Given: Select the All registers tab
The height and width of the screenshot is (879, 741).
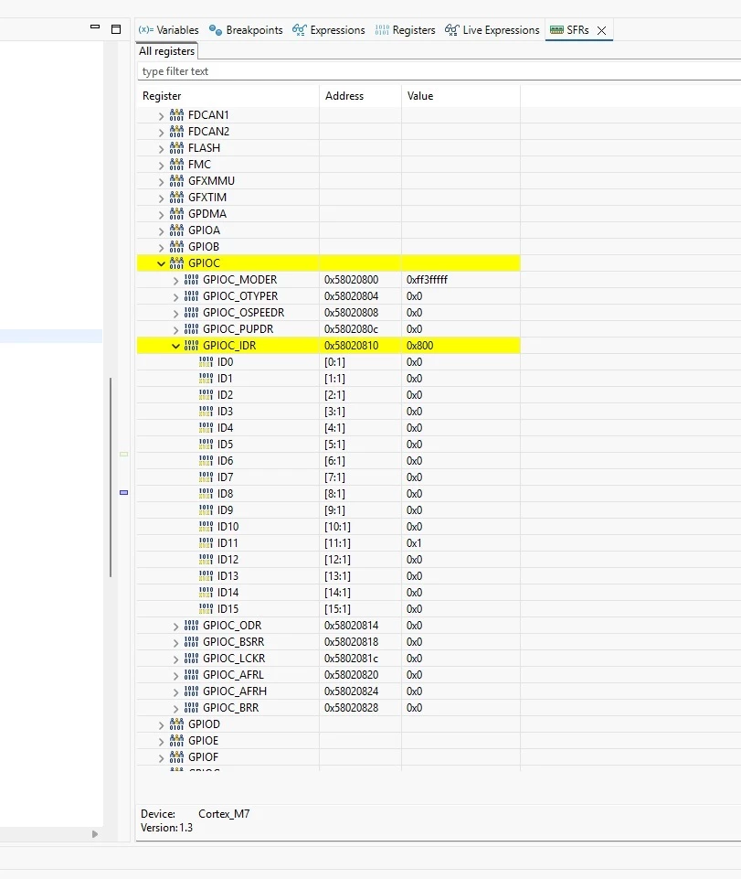Looking at the screenshot, I should click(167, 51).
